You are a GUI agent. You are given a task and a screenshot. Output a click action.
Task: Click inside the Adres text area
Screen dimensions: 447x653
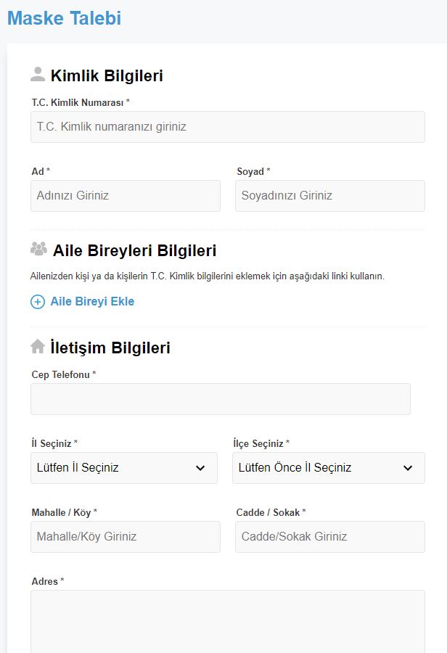tap(228, 621)
